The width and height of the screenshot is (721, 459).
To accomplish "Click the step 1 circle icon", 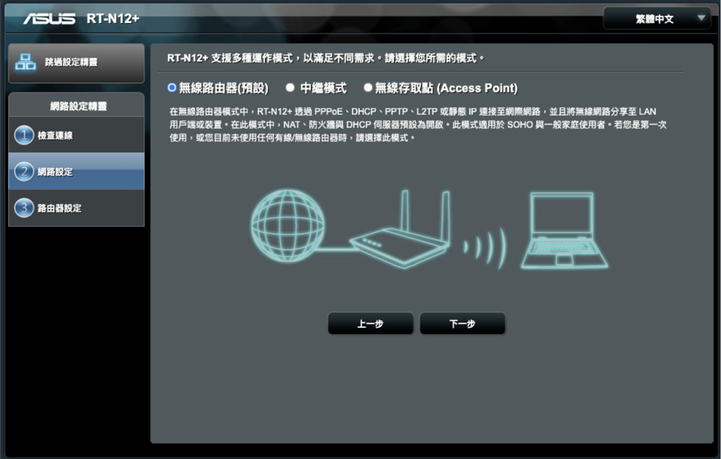I will click(x=24, y=135).
